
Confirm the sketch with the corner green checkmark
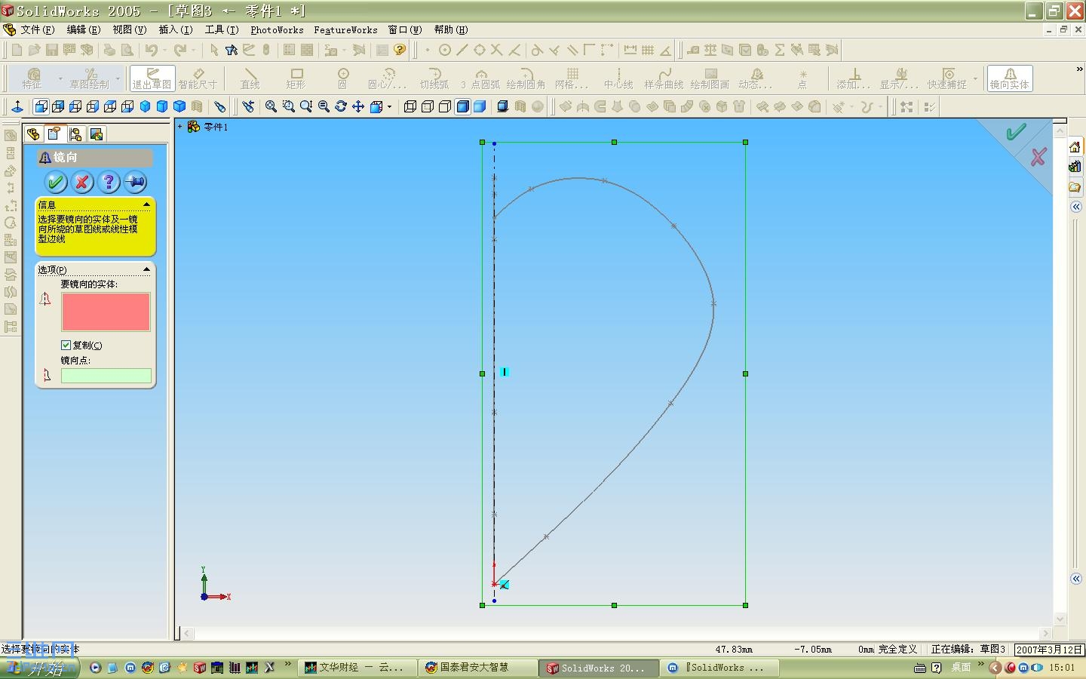pos(1016,133)
